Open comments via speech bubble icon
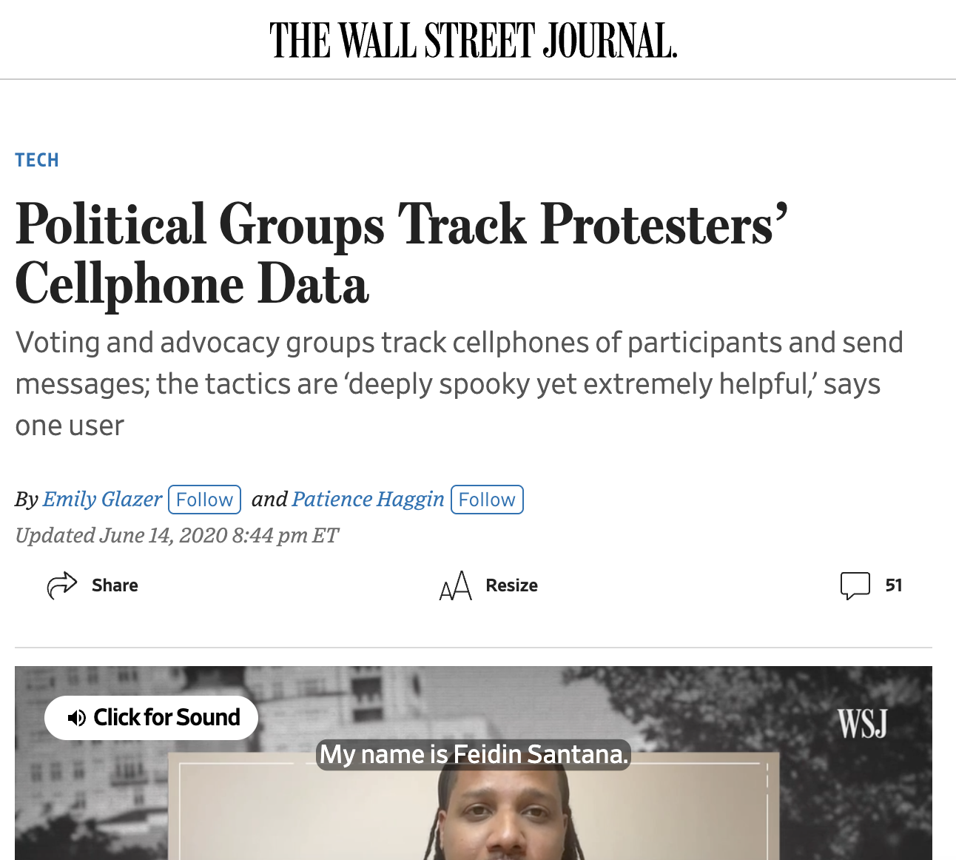This screenshot has width=956, height=860. [855, 585]
